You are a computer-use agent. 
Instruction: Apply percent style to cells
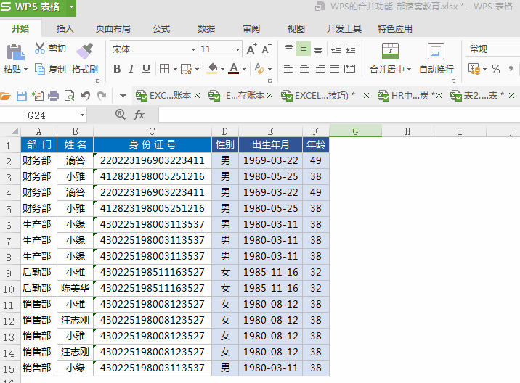pos(496,69)
